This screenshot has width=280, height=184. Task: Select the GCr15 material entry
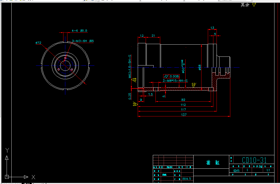tap(236, 171)
